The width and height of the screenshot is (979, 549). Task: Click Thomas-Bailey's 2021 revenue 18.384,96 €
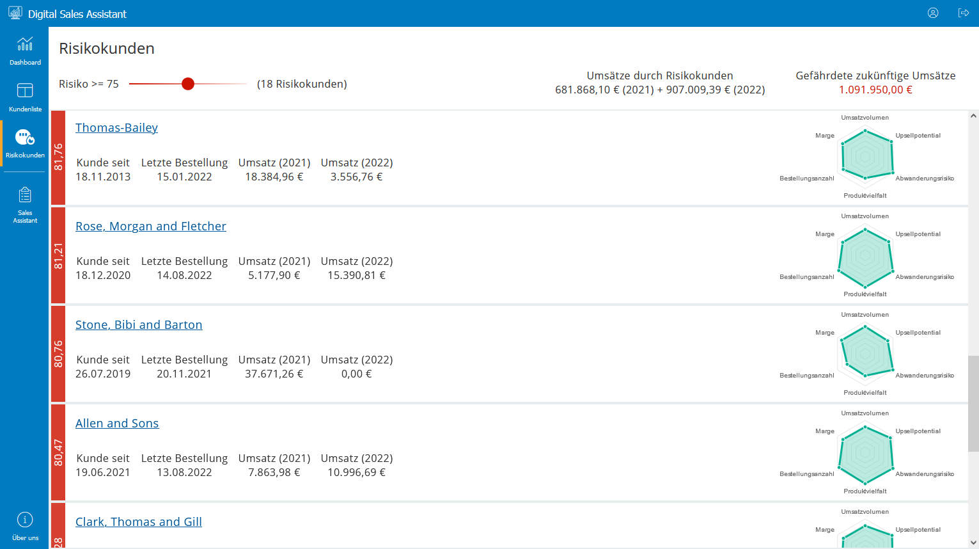(274, 177)
